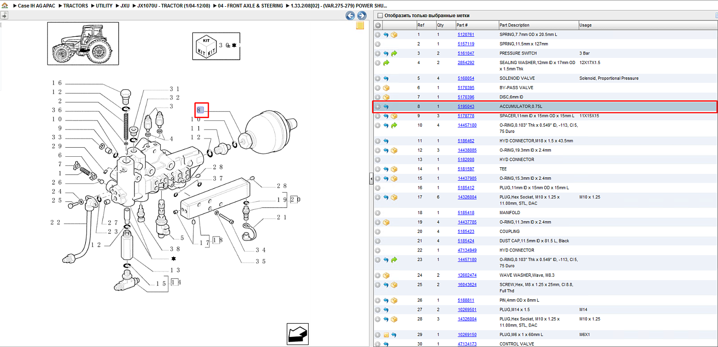718x347 pixels.
Task: Sort table by Part Description header
Action: pos(515,25)
